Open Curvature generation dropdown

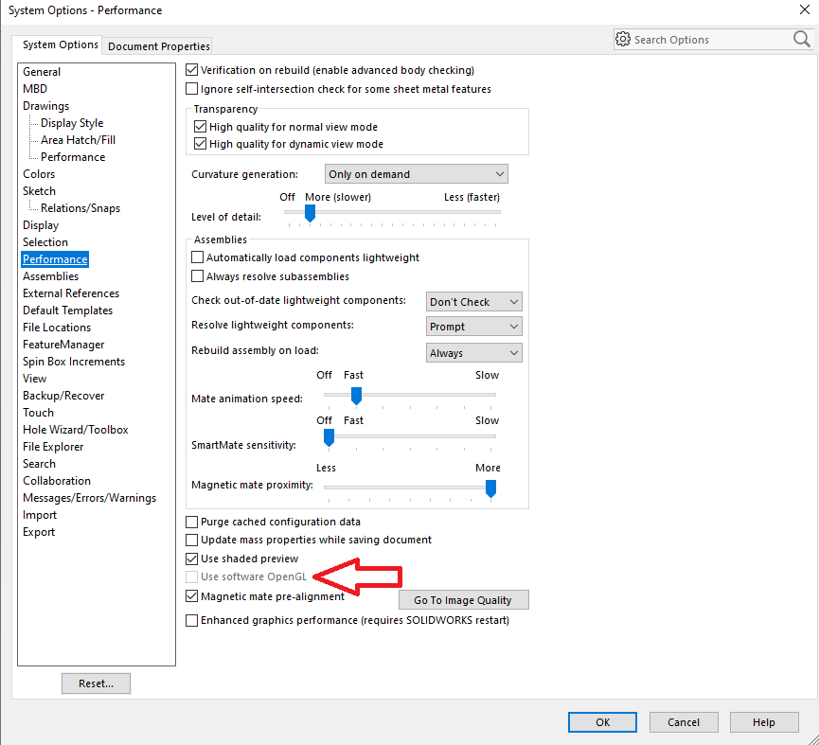(x=416, y=174)
